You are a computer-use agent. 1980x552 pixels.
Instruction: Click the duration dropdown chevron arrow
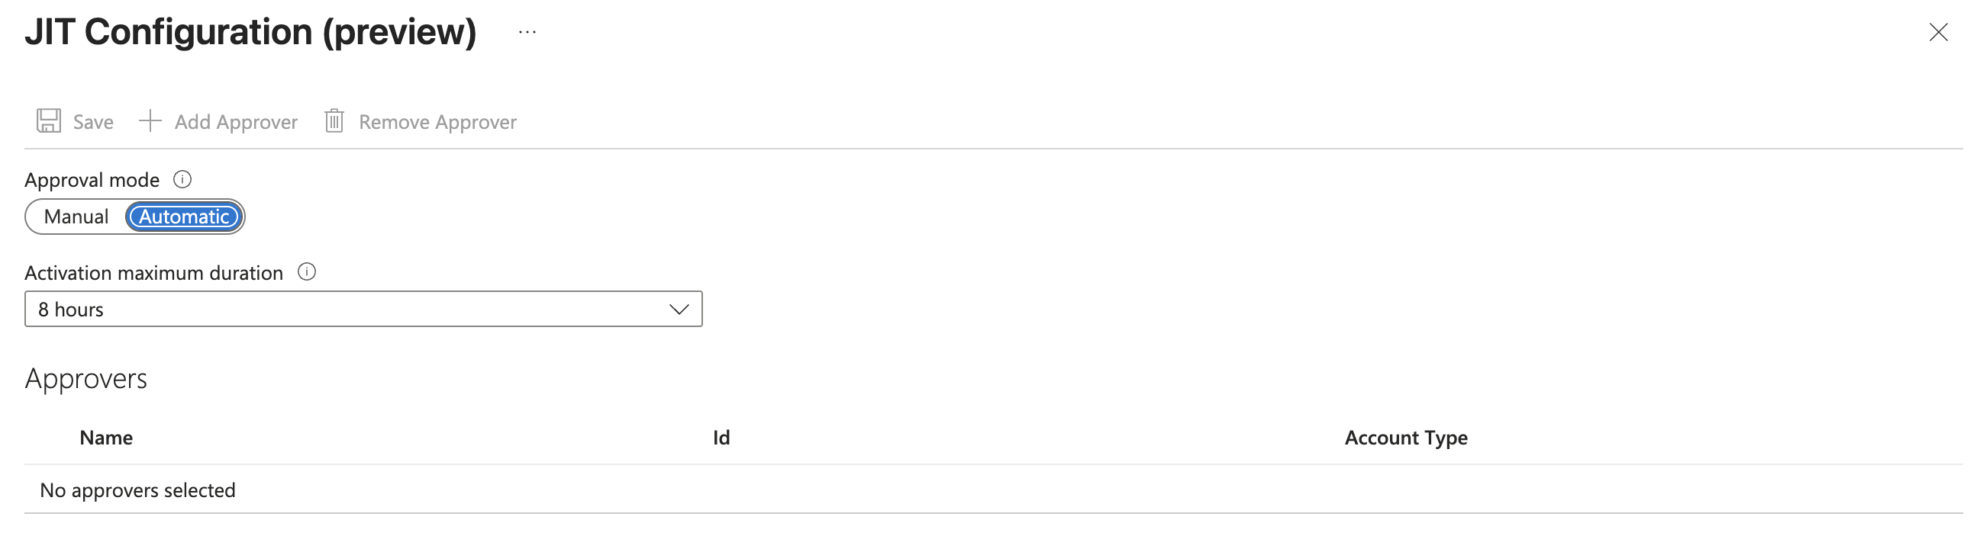[x=678, y=310]
